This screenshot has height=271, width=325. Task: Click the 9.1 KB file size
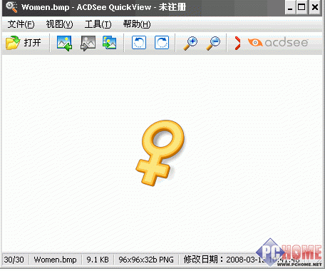98,260
